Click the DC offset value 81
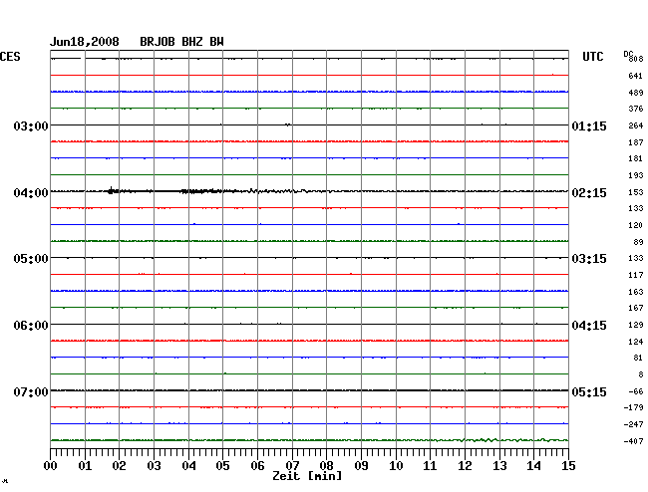Viewport: 648px width, 492px height. point(638,359)
